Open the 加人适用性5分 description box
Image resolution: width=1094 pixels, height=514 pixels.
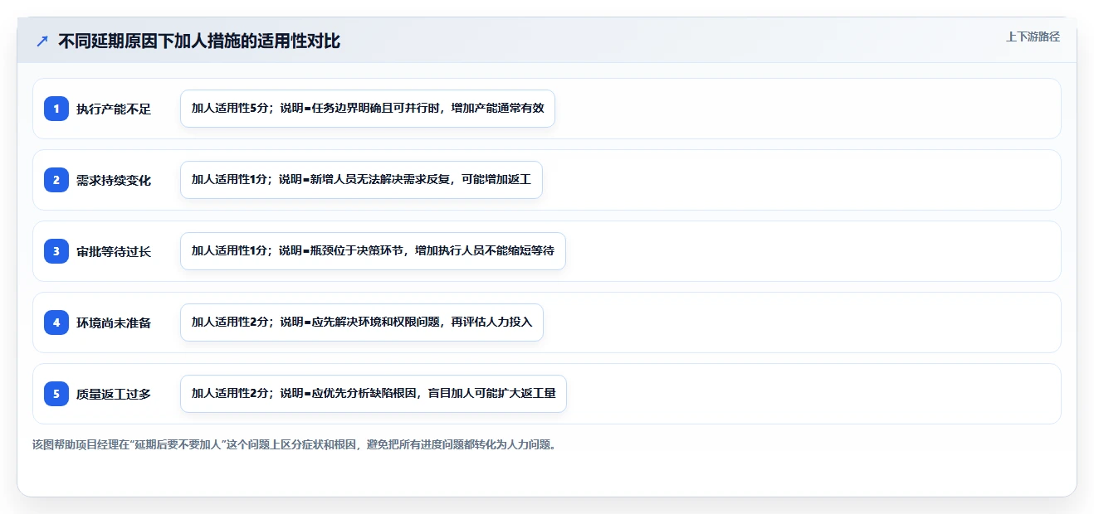pyautogui.click(x=368, y=109)
